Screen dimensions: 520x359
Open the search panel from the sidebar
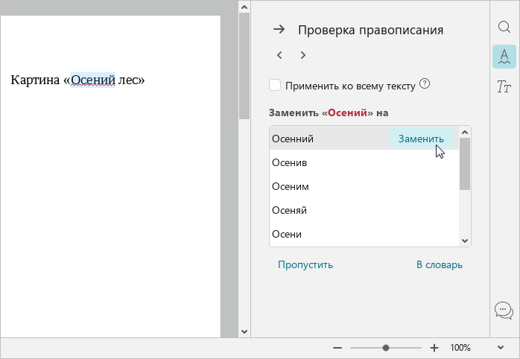click(504, 27)
